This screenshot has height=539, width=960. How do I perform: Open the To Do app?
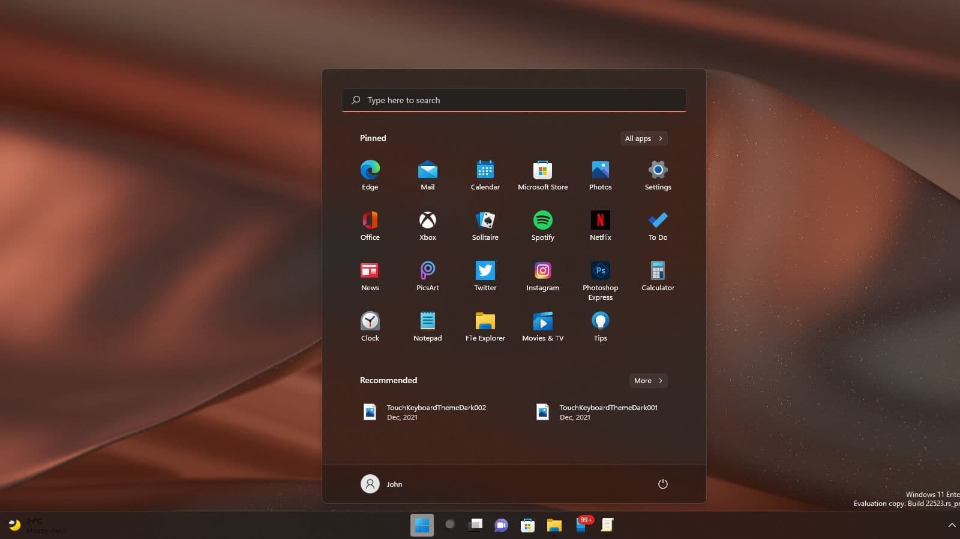658,225
